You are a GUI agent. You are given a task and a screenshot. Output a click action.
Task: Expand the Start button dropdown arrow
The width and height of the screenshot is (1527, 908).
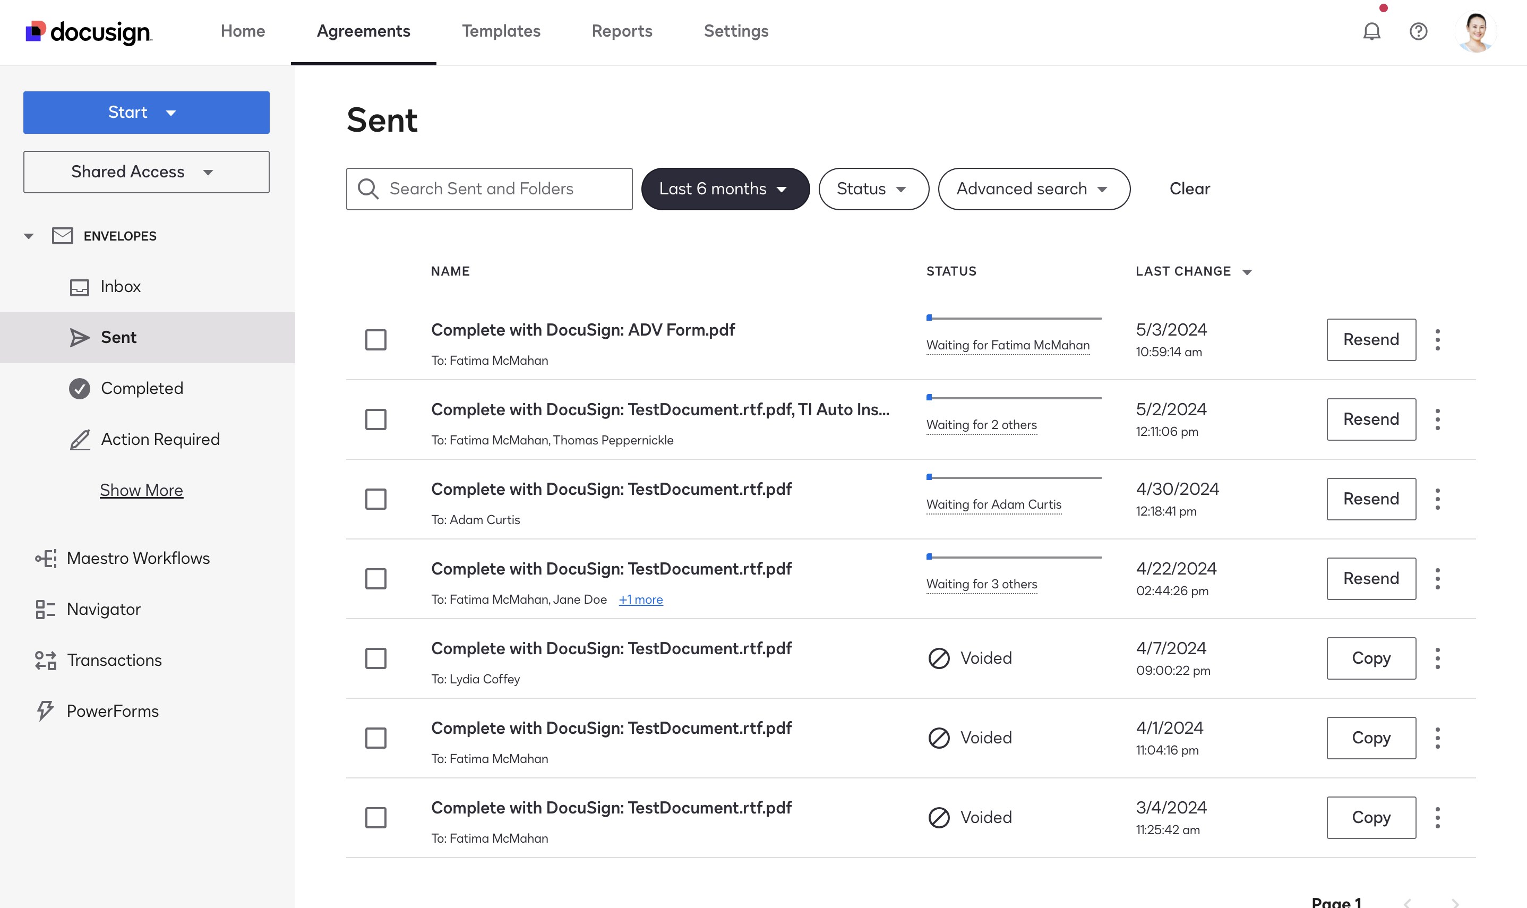coord(171,113)
